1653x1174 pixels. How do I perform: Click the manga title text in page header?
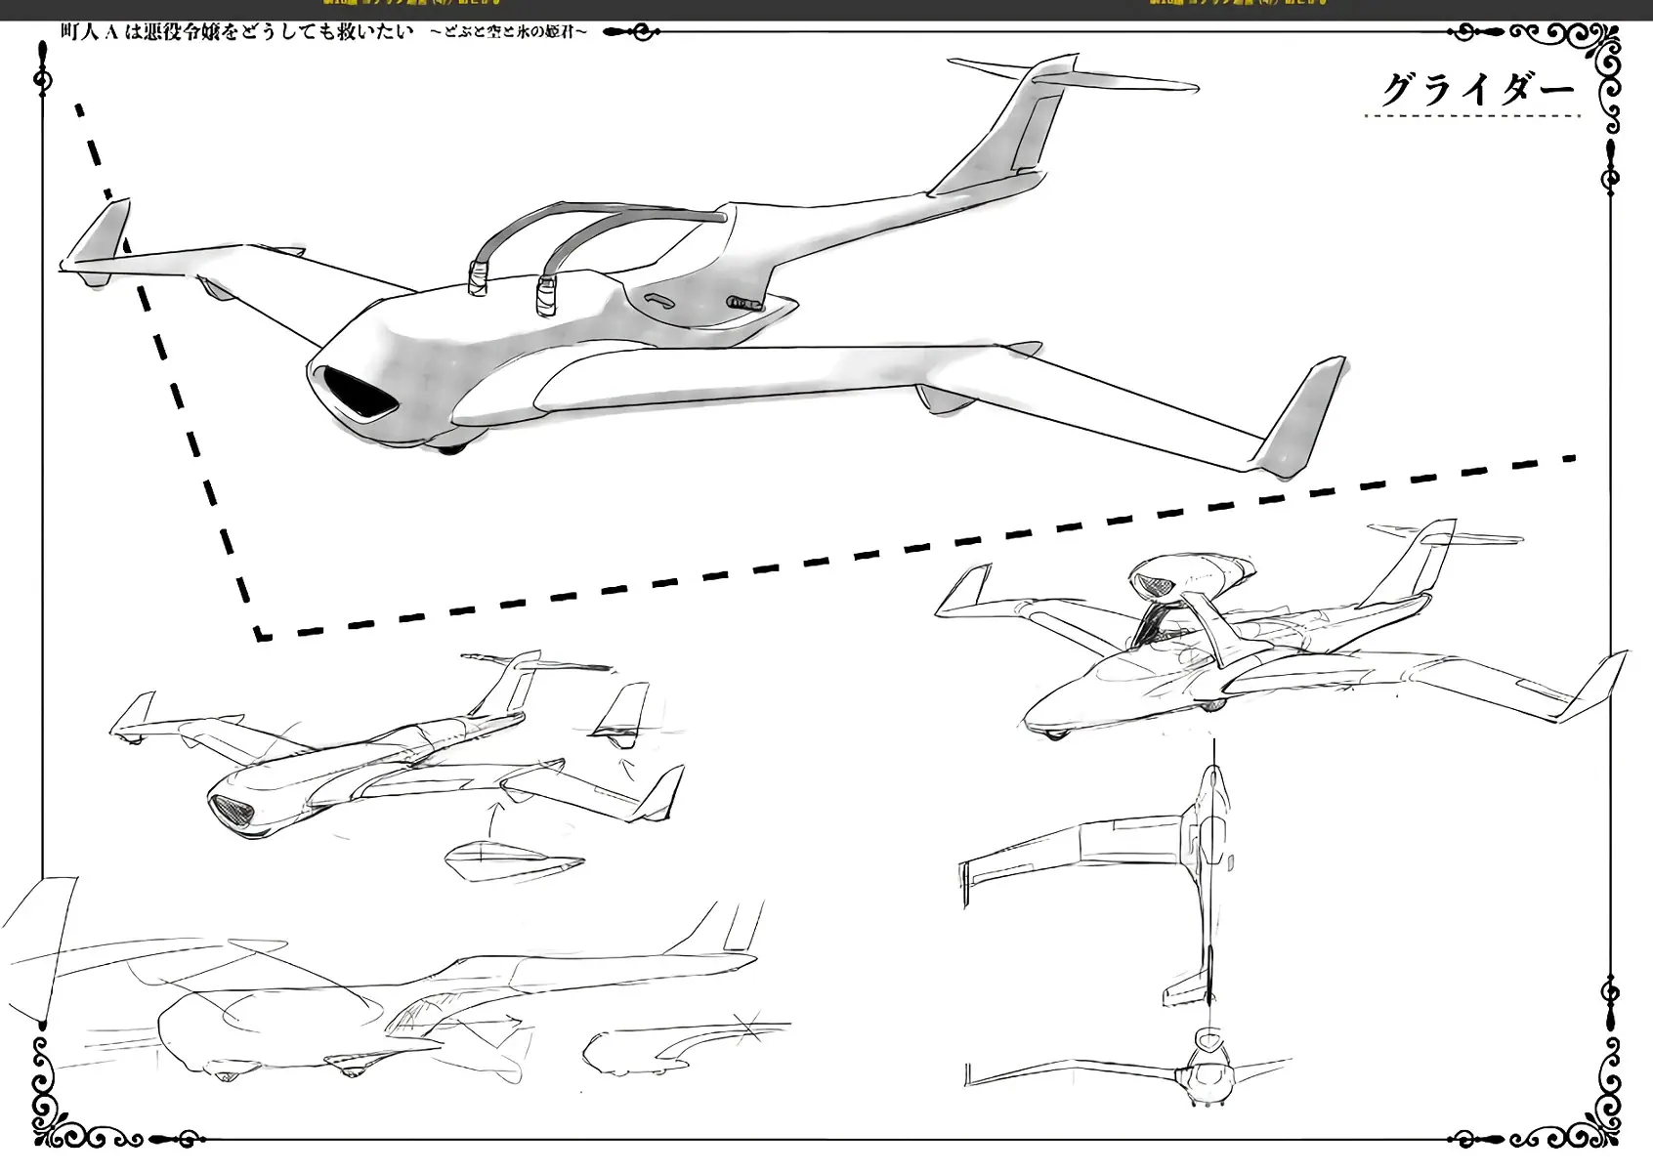click(324, 32)
